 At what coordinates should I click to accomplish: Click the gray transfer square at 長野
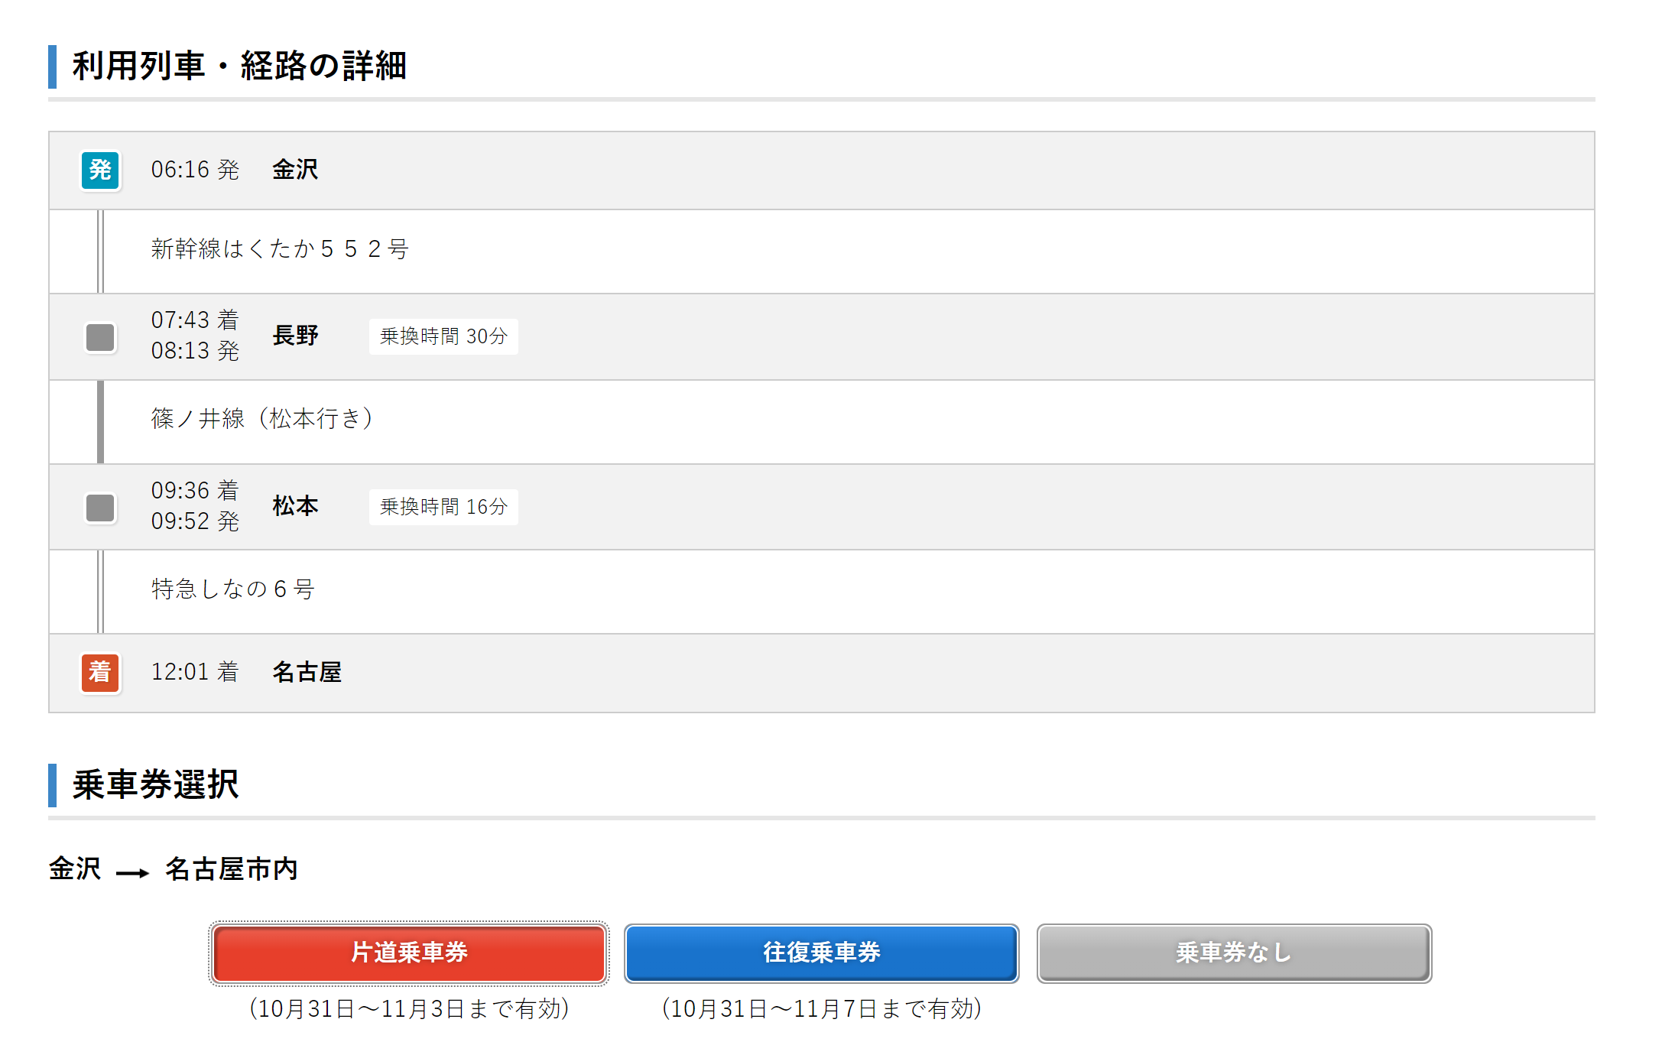click(x=100, y=337)
